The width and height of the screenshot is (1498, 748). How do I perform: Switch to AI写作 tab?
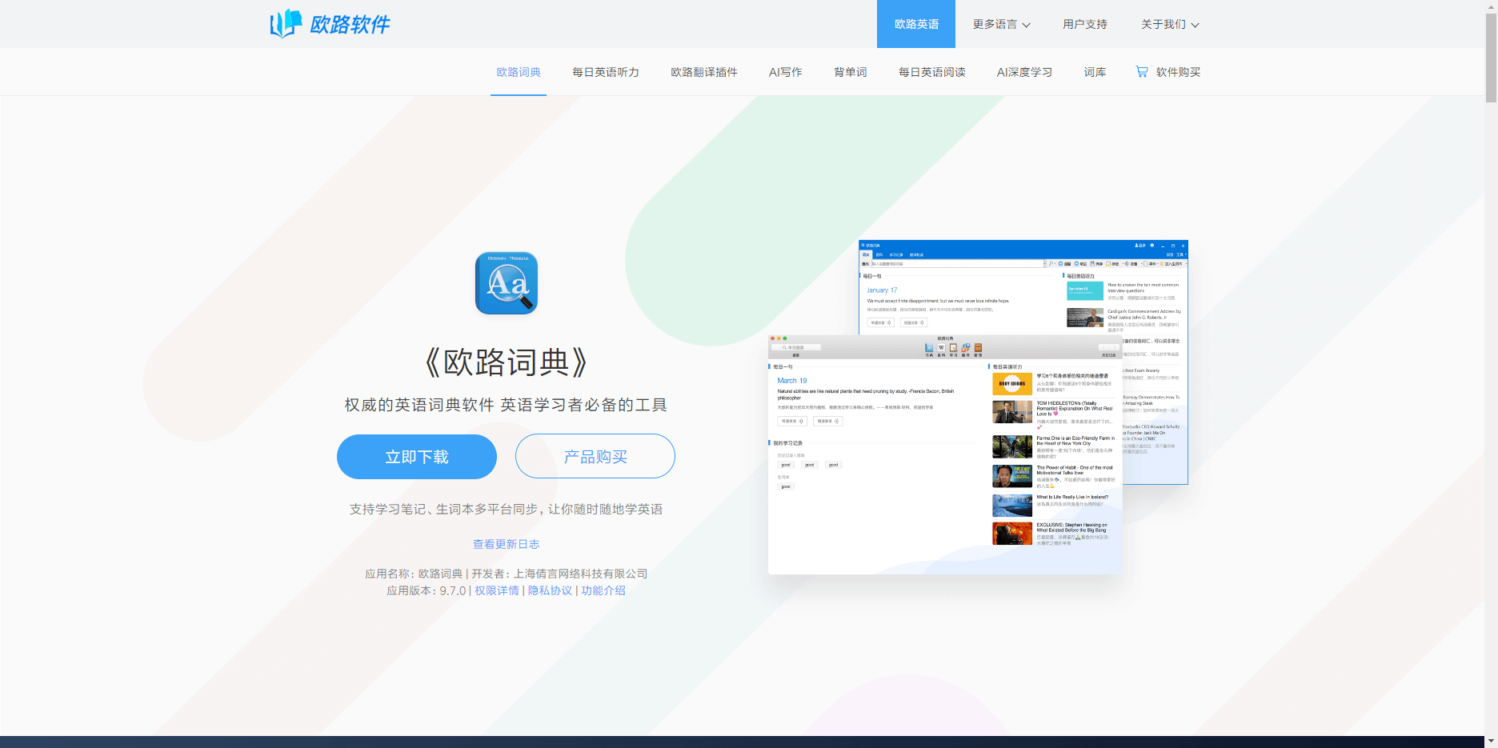coord(786,72)
